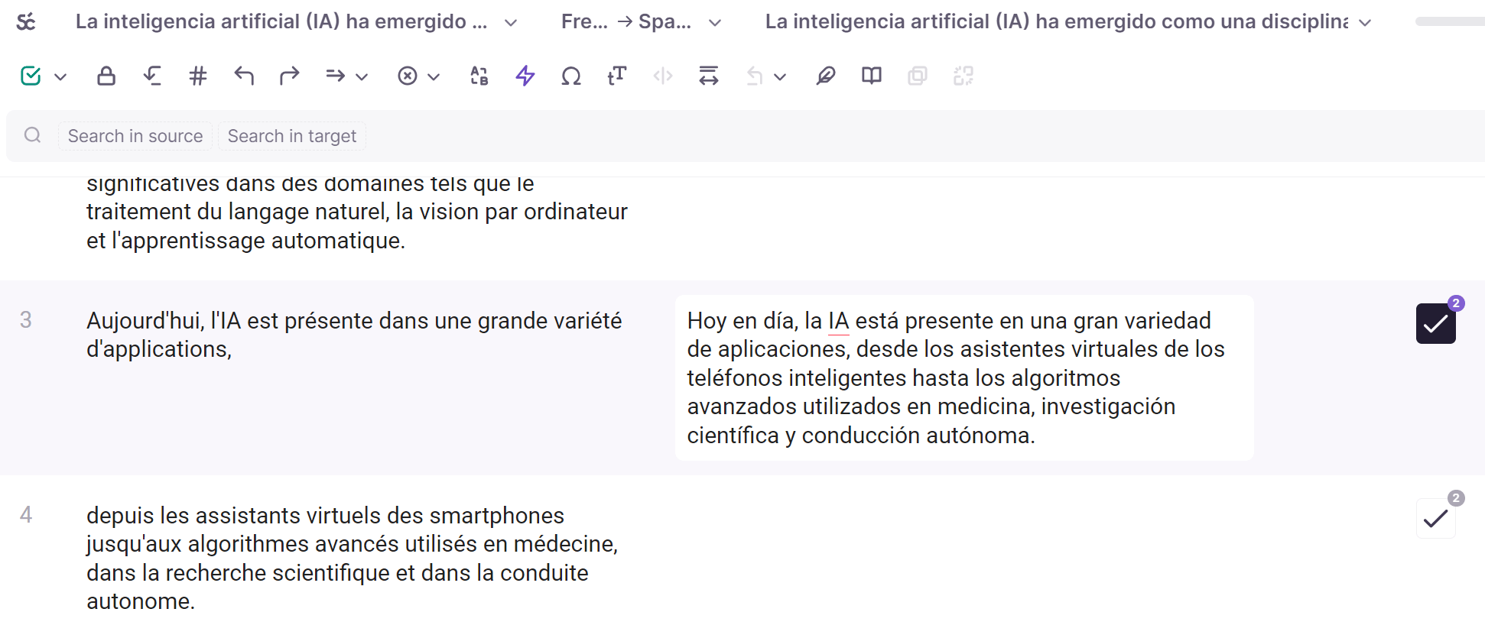Viewport: 1485px width, 638px height.
Task: Click the hash tag icon in toolbar
Action: tap(198, 76)
